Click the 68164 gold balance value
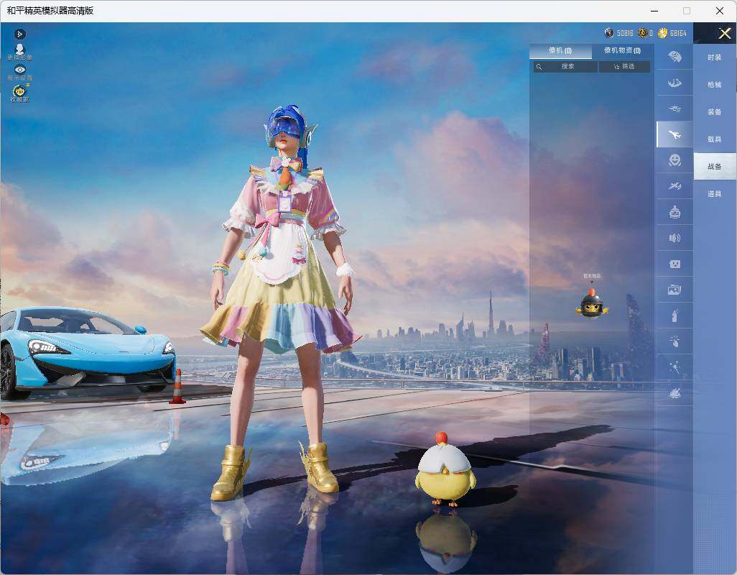The image size is (737, 575). [678, 33]
